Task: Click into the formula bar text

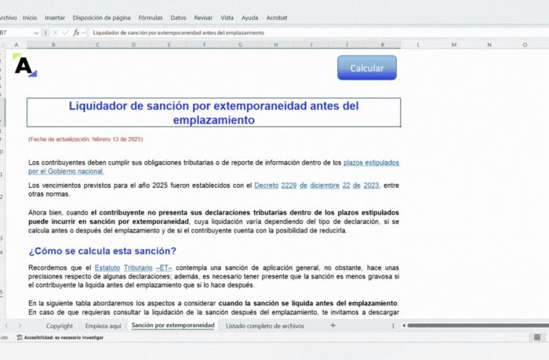Action: (x=178, y=33)
